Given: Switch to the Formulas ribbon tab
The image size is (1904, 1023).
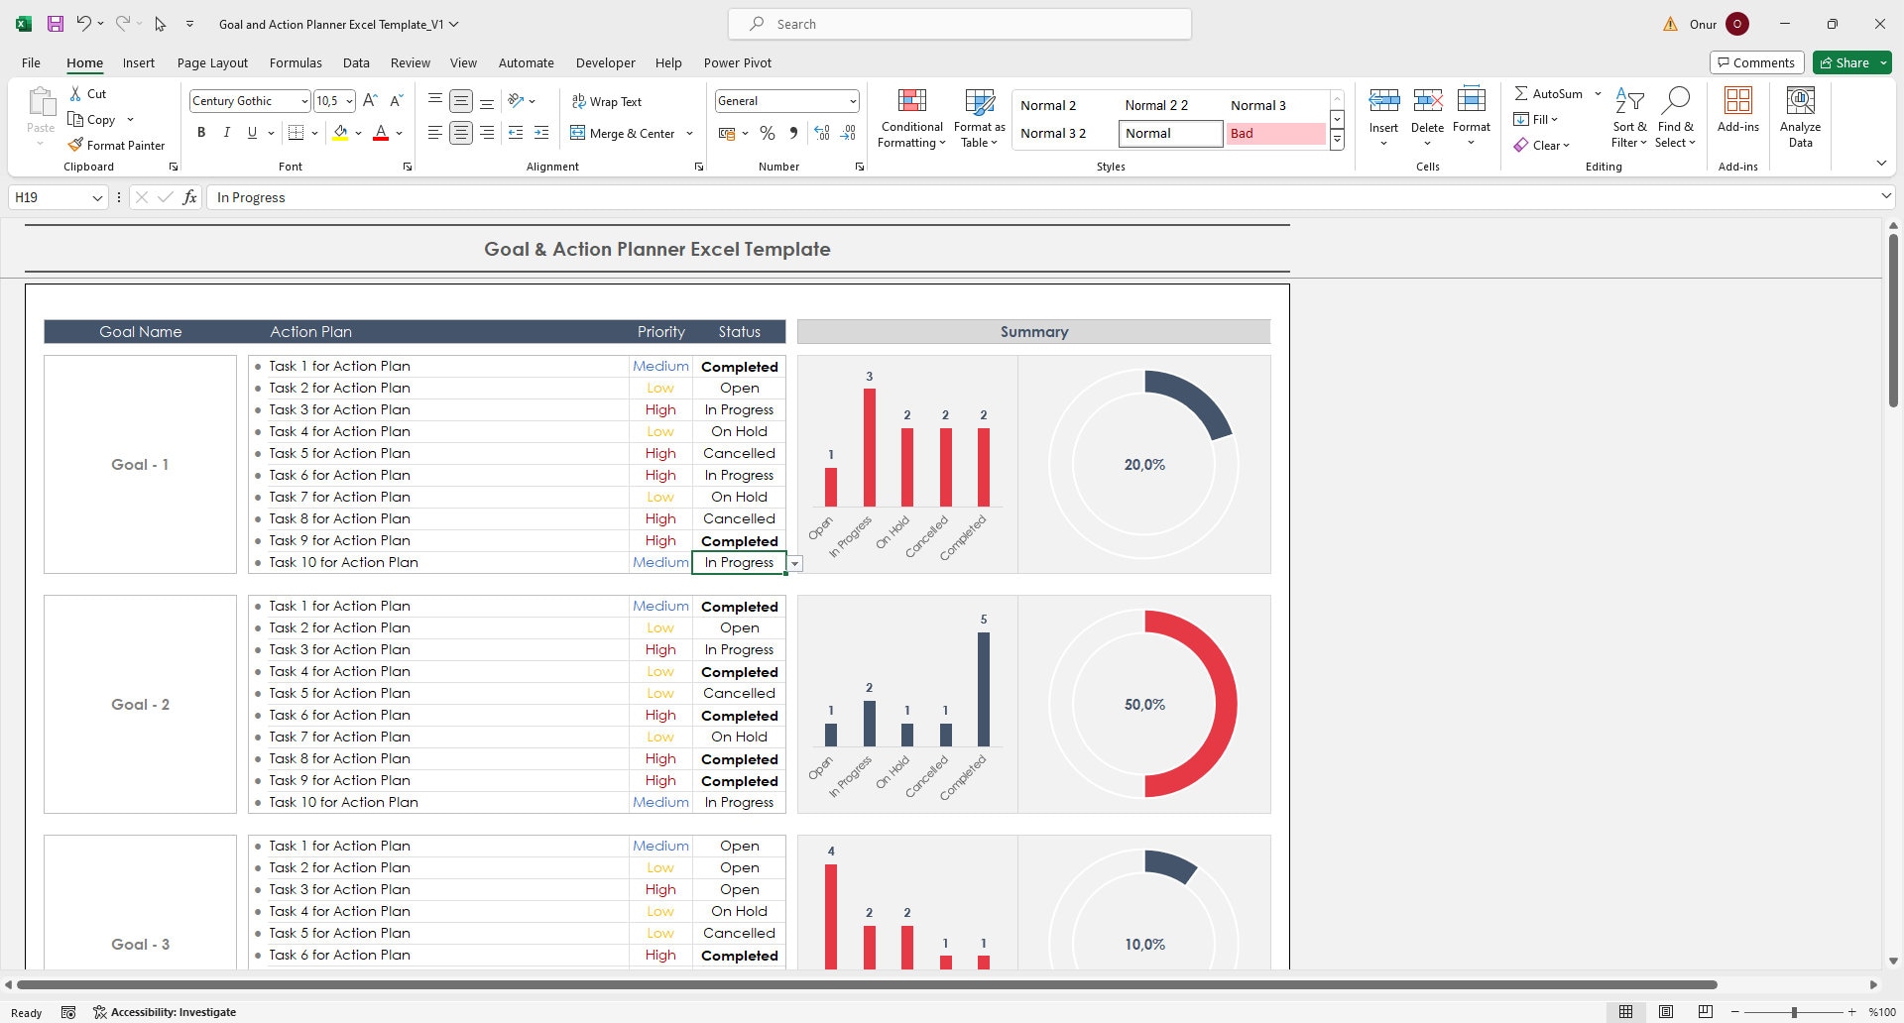Looking at the screenshot, I should (x=296, y=62).
